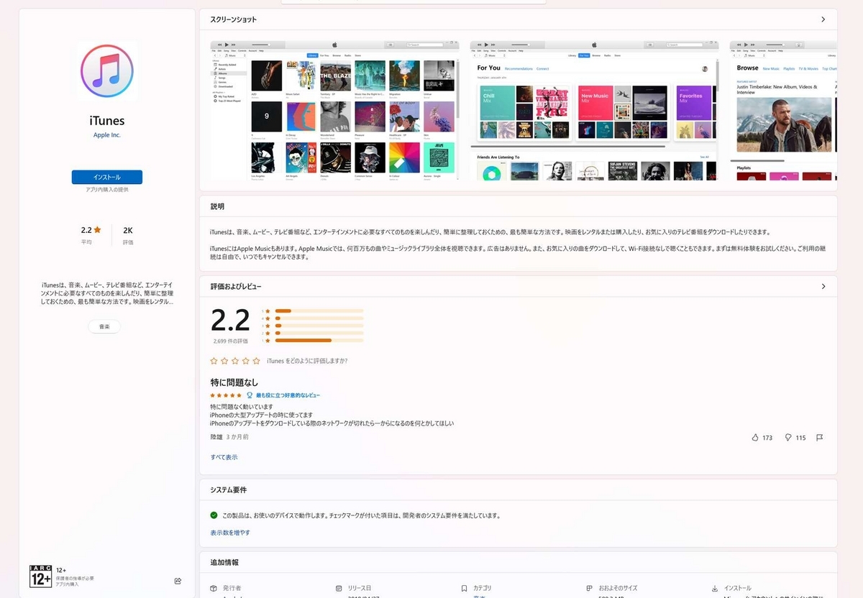
Task: Rate iTunes with three stars
Action: (x=235, y=361)
